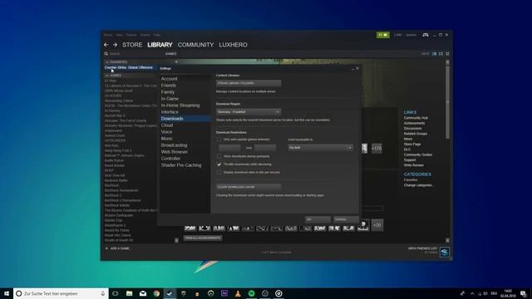Enable Only auto-update games between checkbox
This screenshot has width=532, height=299.
coord(219,140)
